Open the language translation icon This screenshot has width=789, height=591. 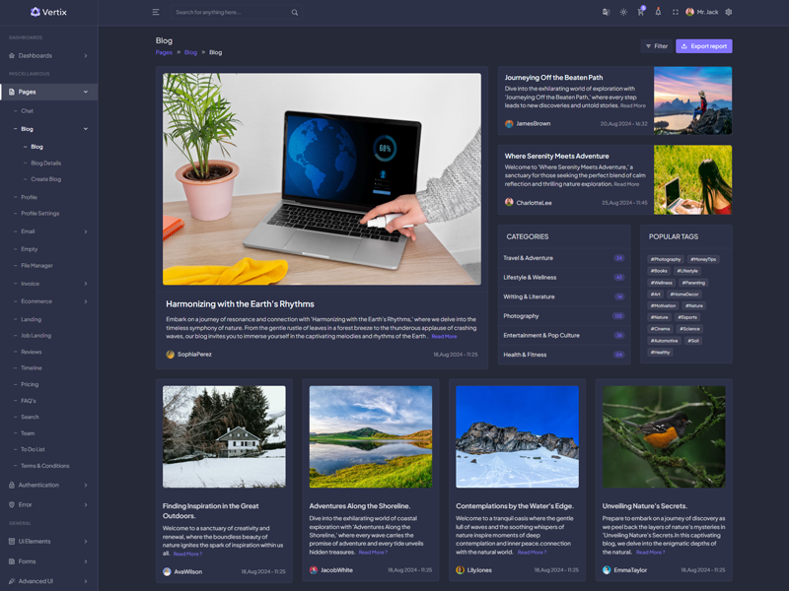[606, 12]
